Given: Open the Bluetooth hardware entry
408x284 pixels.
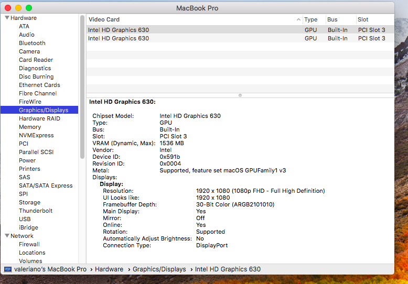Looking at the screenshot, I should pos(32,43).
